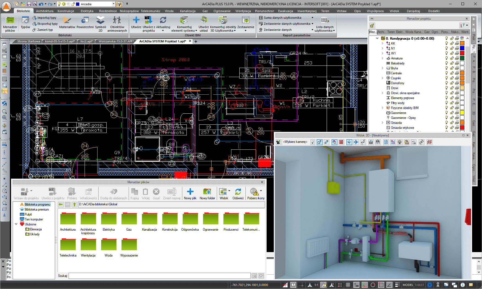Open Wybierz kamerę dropdown in 3D view
The height and width of the screenshot is (289, 482).
pos(313,142)
